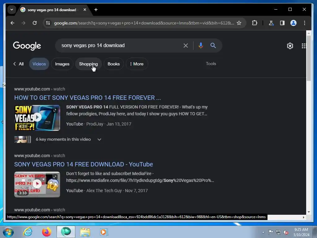Click the address bar URL
The width and height of the screenshot is (317, 238).
(x=144, y=23)
